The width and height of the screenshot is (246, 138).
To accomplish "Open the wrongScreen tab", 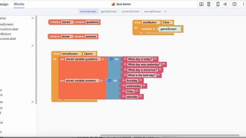I will click(153, 11).
